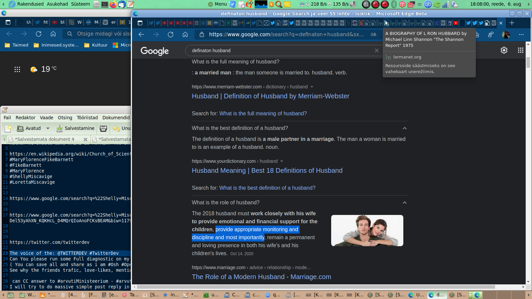Clear the Google search box
Screen dimensions: 532x299
point(377,50)
